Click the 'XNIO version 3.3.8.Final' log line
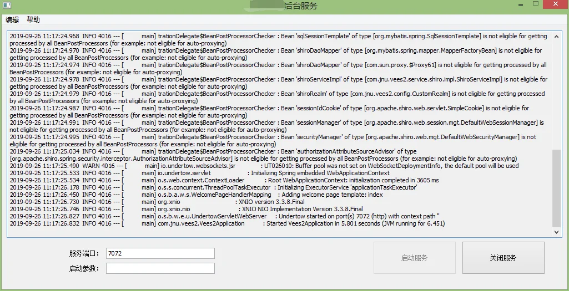This screenshot has height=291, width=569. coord(157,202)
